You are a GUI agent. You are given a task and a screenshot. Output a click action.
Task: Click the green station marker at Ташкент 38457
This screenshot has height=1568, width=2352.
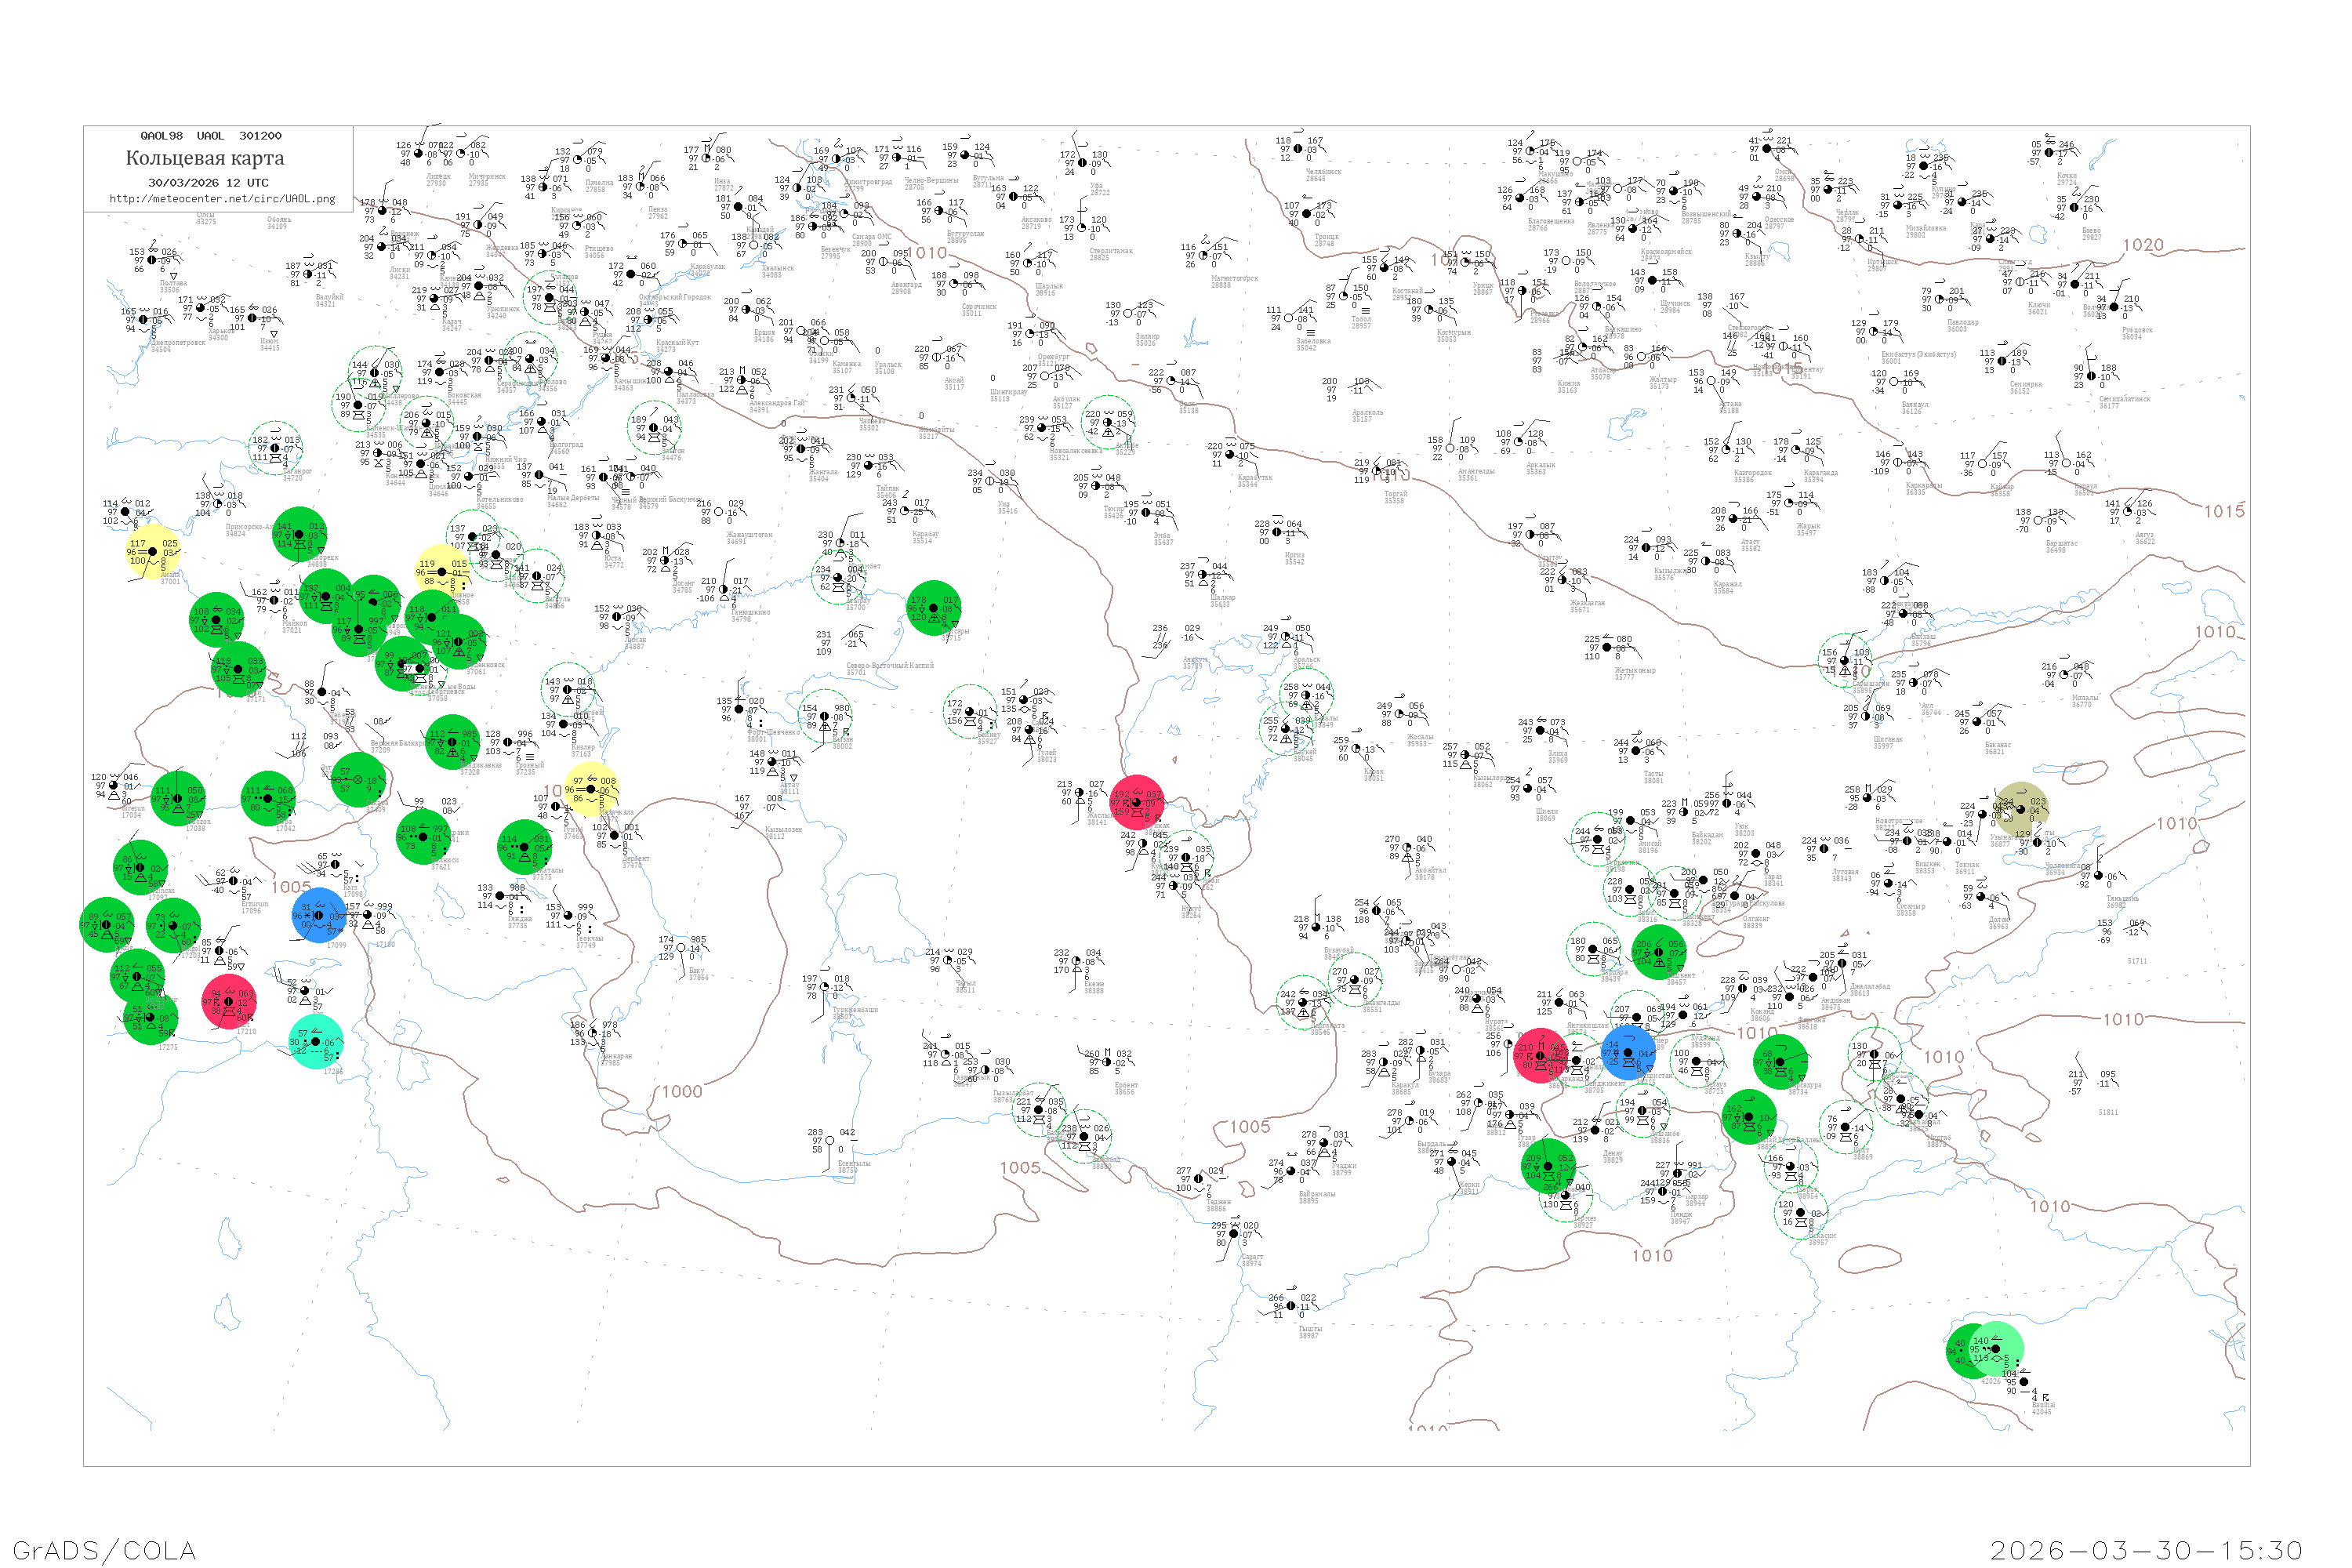pos(1658,952)
